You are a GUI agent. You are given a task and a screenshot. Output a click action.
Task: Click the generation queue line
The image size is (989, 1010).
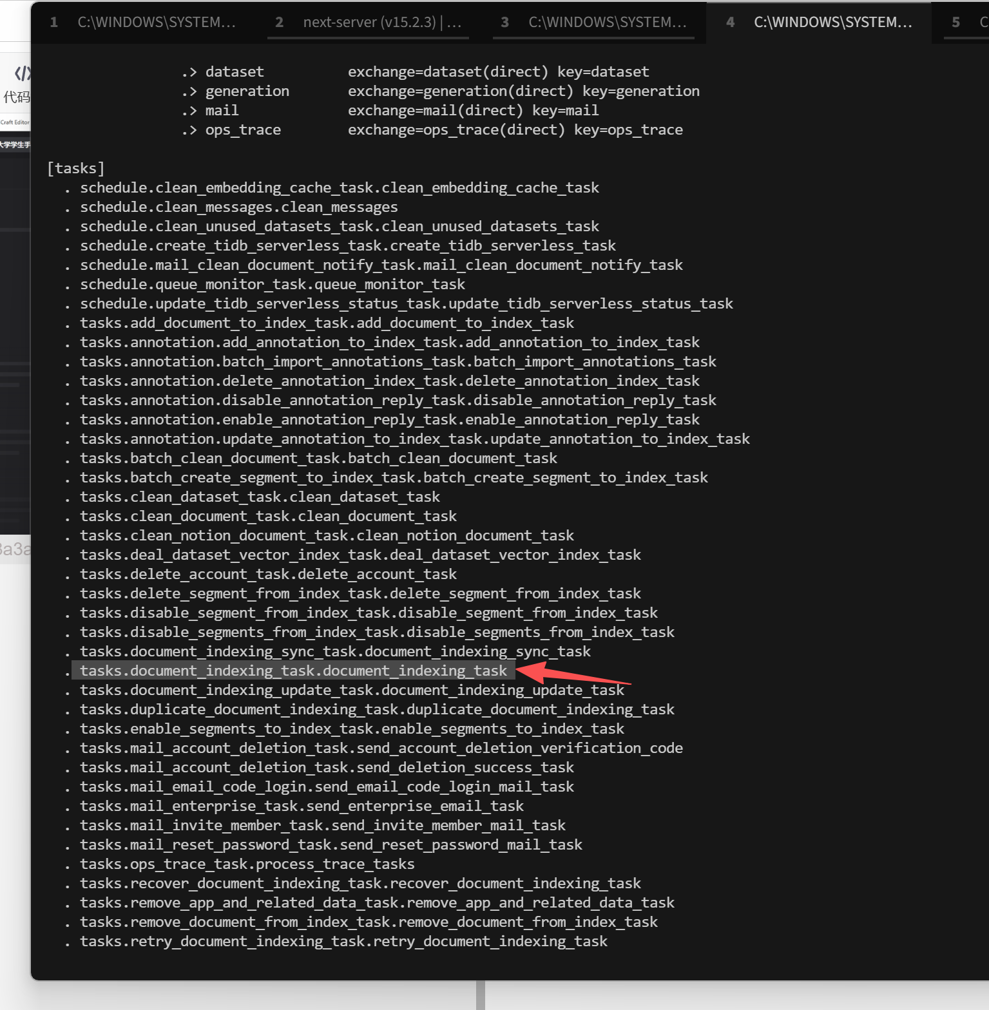(440, 91)
